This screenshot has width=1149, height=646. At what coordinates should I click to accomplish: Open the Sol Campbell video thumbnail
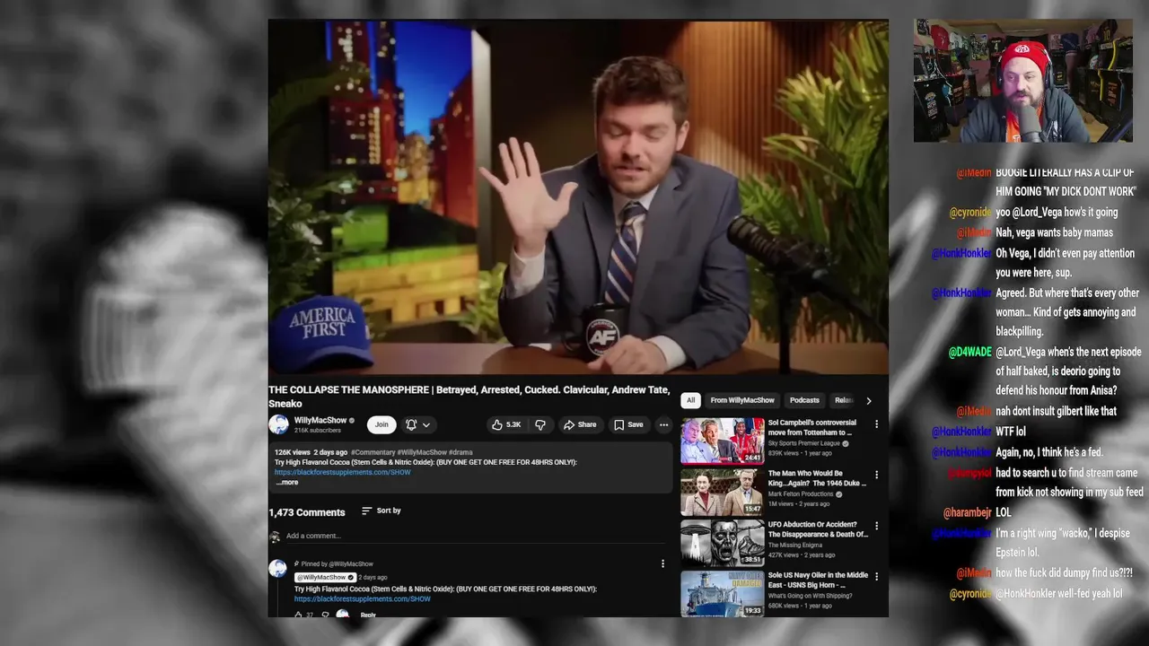tap(722, 440)
